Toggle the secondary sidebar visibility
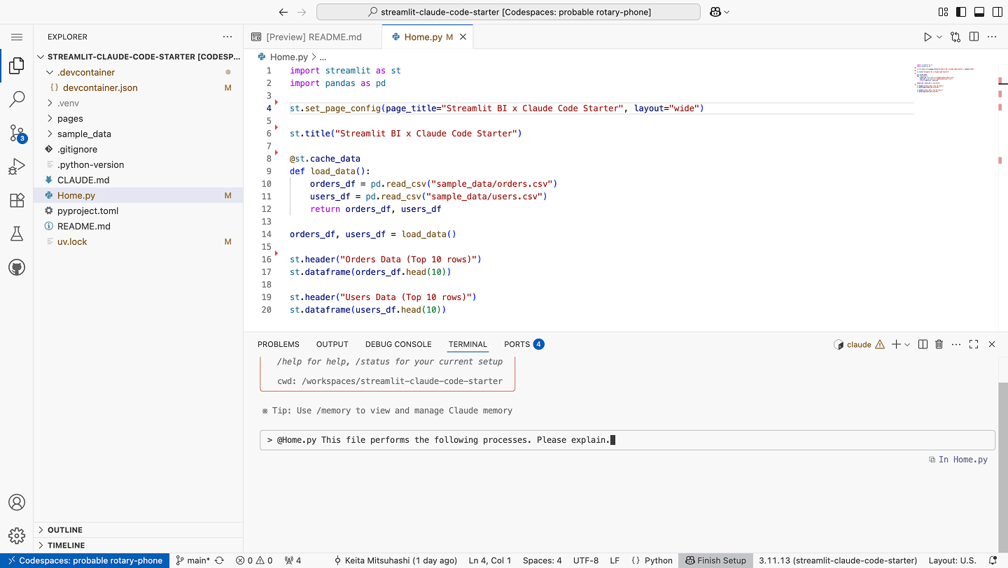1008x568 pixels. click(x=997, y=11)
